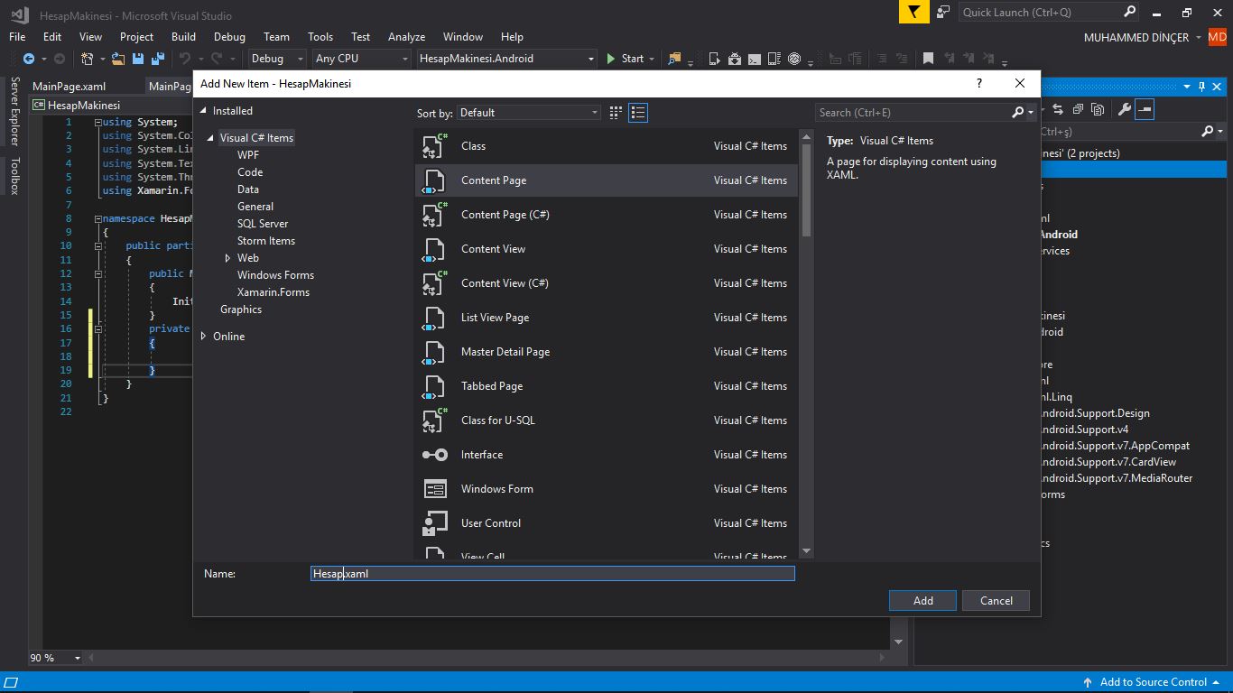Select the Master Detail Page template
This screenshot has width=1233, height=693.
point(606,352)
